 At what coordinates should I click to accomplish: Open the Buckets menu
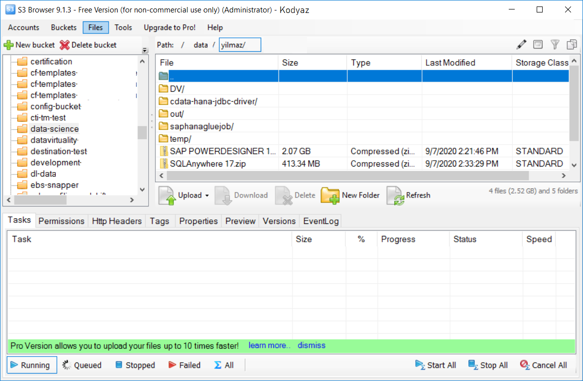(64, 27)
